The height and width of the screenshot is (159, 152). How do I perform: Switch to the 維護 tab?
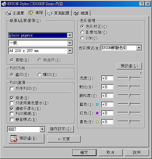pyautogui.click(x=81, y=13)
